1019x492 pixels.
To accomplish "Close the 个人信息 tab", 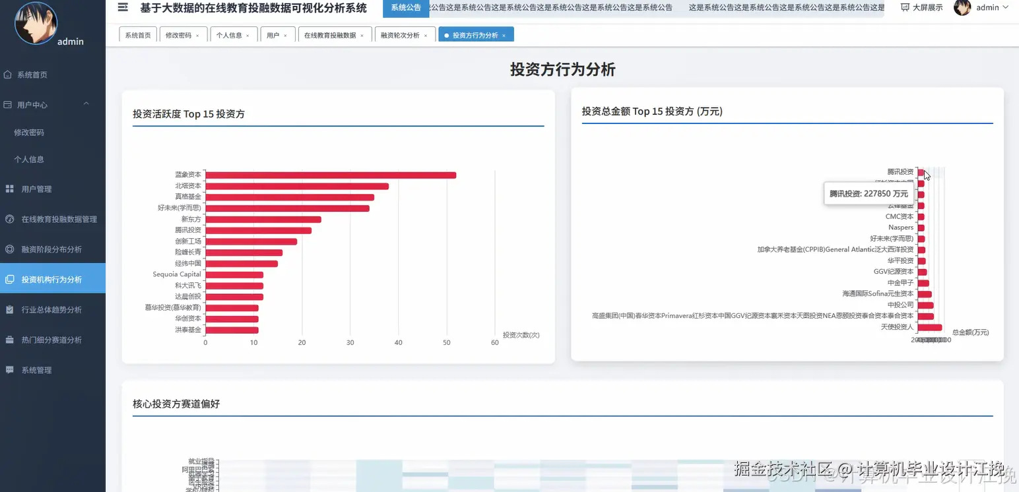I will point(247,36).
